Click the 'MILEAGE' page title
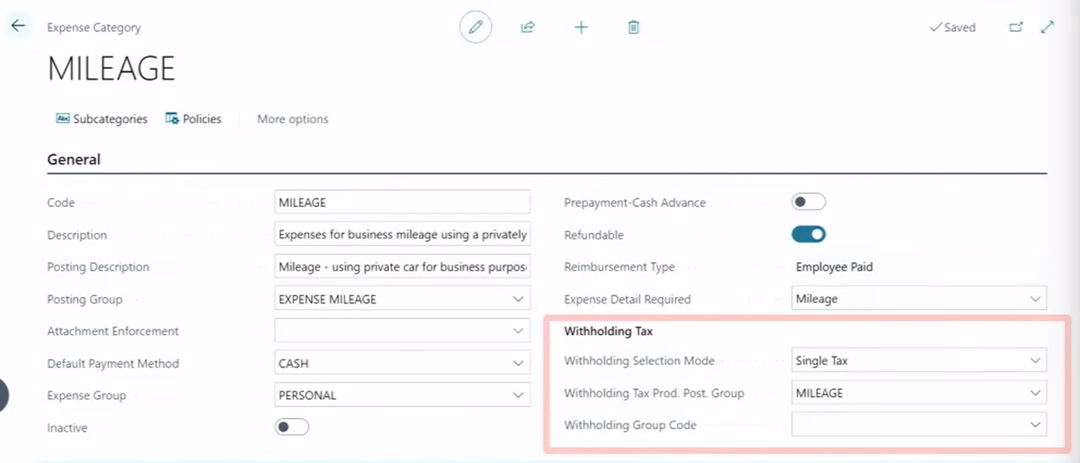Image resolution: width=1080 pixels, height=463 pixels. click(x=111, y=68)
